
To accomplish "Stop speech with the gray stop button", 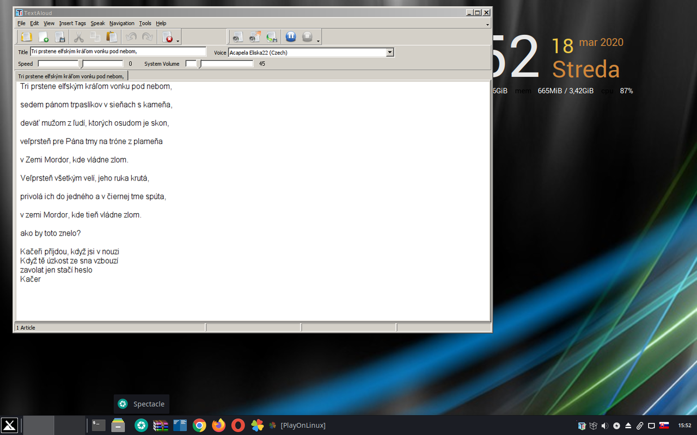I will coord(307,36).
